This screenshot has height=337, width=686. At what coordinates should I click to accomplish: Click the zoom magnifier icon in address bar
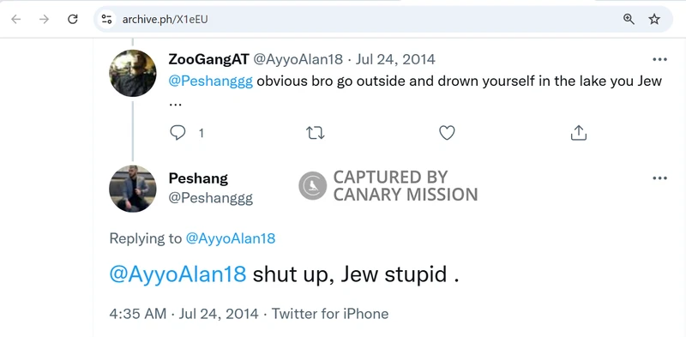629,19
